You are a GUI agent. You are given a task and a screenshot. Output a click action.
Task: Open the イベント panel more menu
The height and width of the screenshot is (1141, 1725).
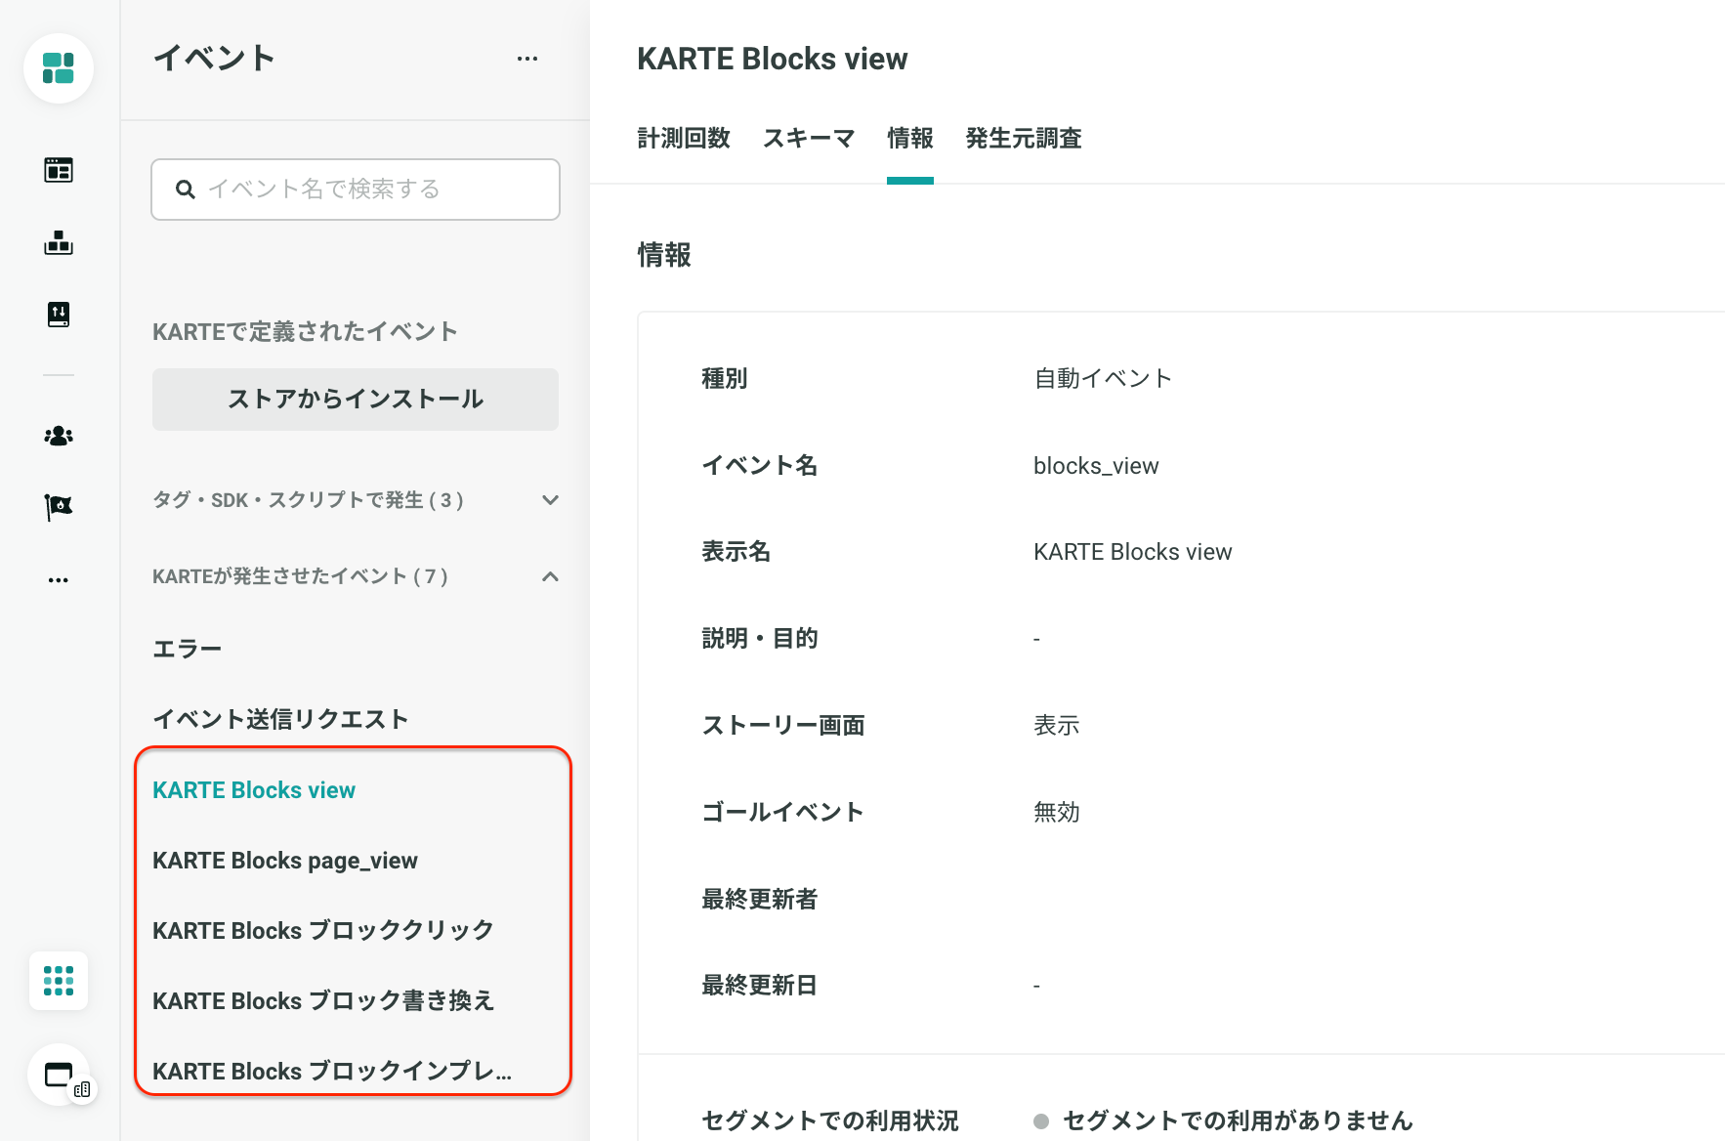[x=527, y=59]
